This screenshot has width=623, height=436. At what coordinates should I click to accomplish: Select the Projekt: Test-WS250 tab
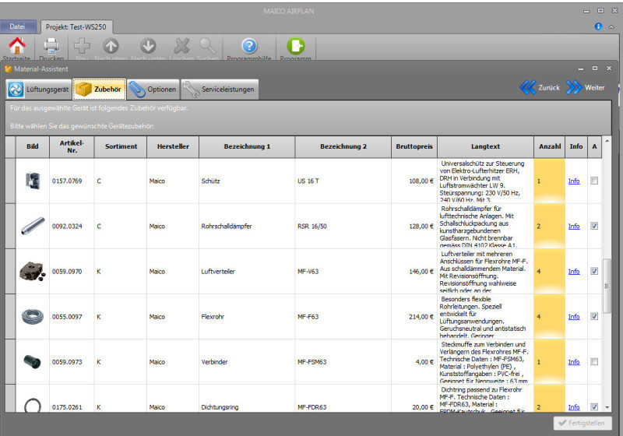(76, 27)
